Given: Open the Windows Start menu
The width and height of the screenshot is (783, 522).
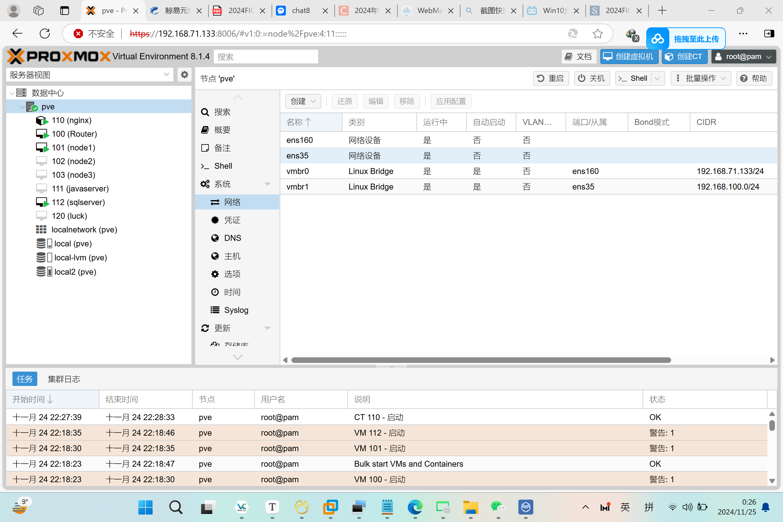Looking at the screenshot, I should pos(145,507).
